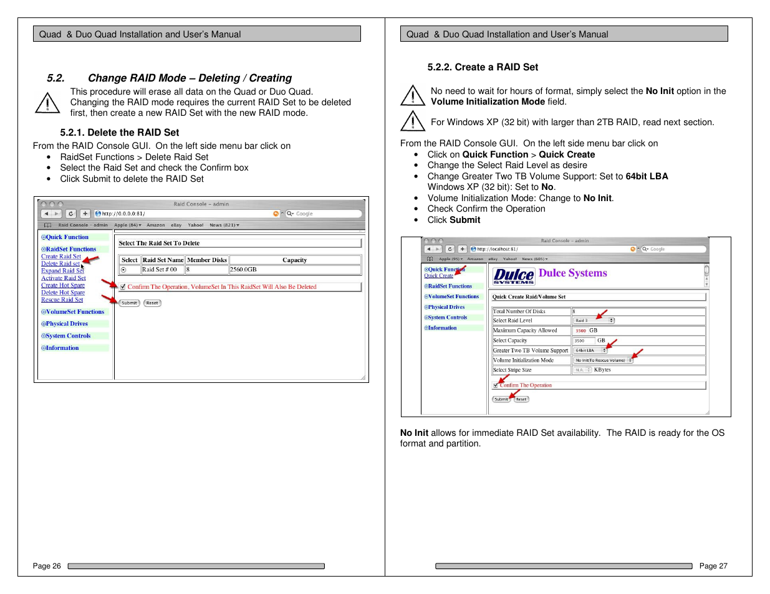The image size is (770, 594).
Task: Open the Yahoo! bookmark in the localhost:81 window
Action: pyautogui.click(x=510, y=259)
